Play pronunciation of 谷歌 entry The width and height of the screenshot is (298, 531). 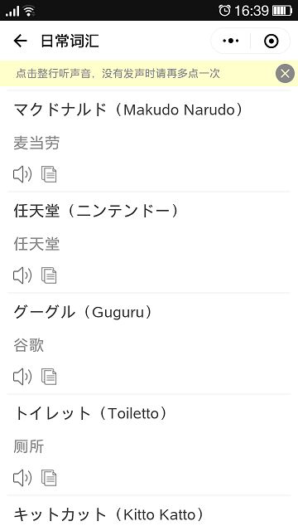pyautogui.click(x=22, y=377)
